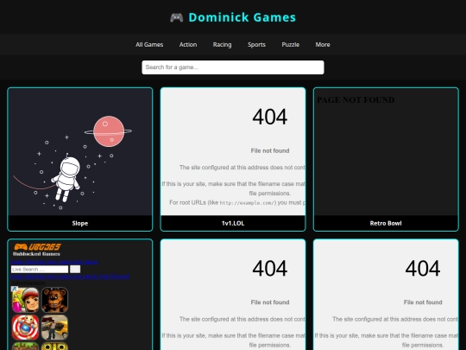
Task: Click the Slope game title
Action: pyautogui.click(x=80, y=223)
